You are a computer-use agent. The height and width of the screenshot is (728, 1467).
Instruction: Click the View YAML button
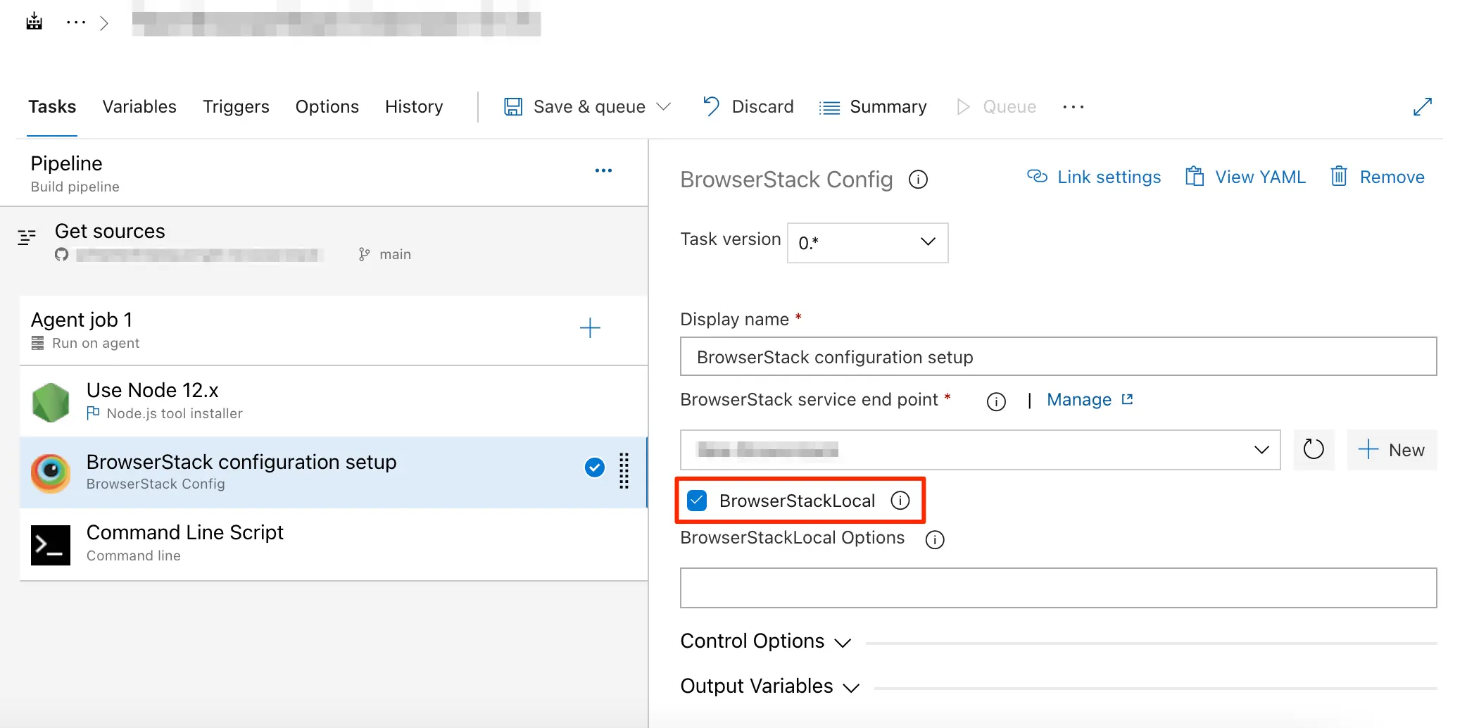coord(1246,177)
